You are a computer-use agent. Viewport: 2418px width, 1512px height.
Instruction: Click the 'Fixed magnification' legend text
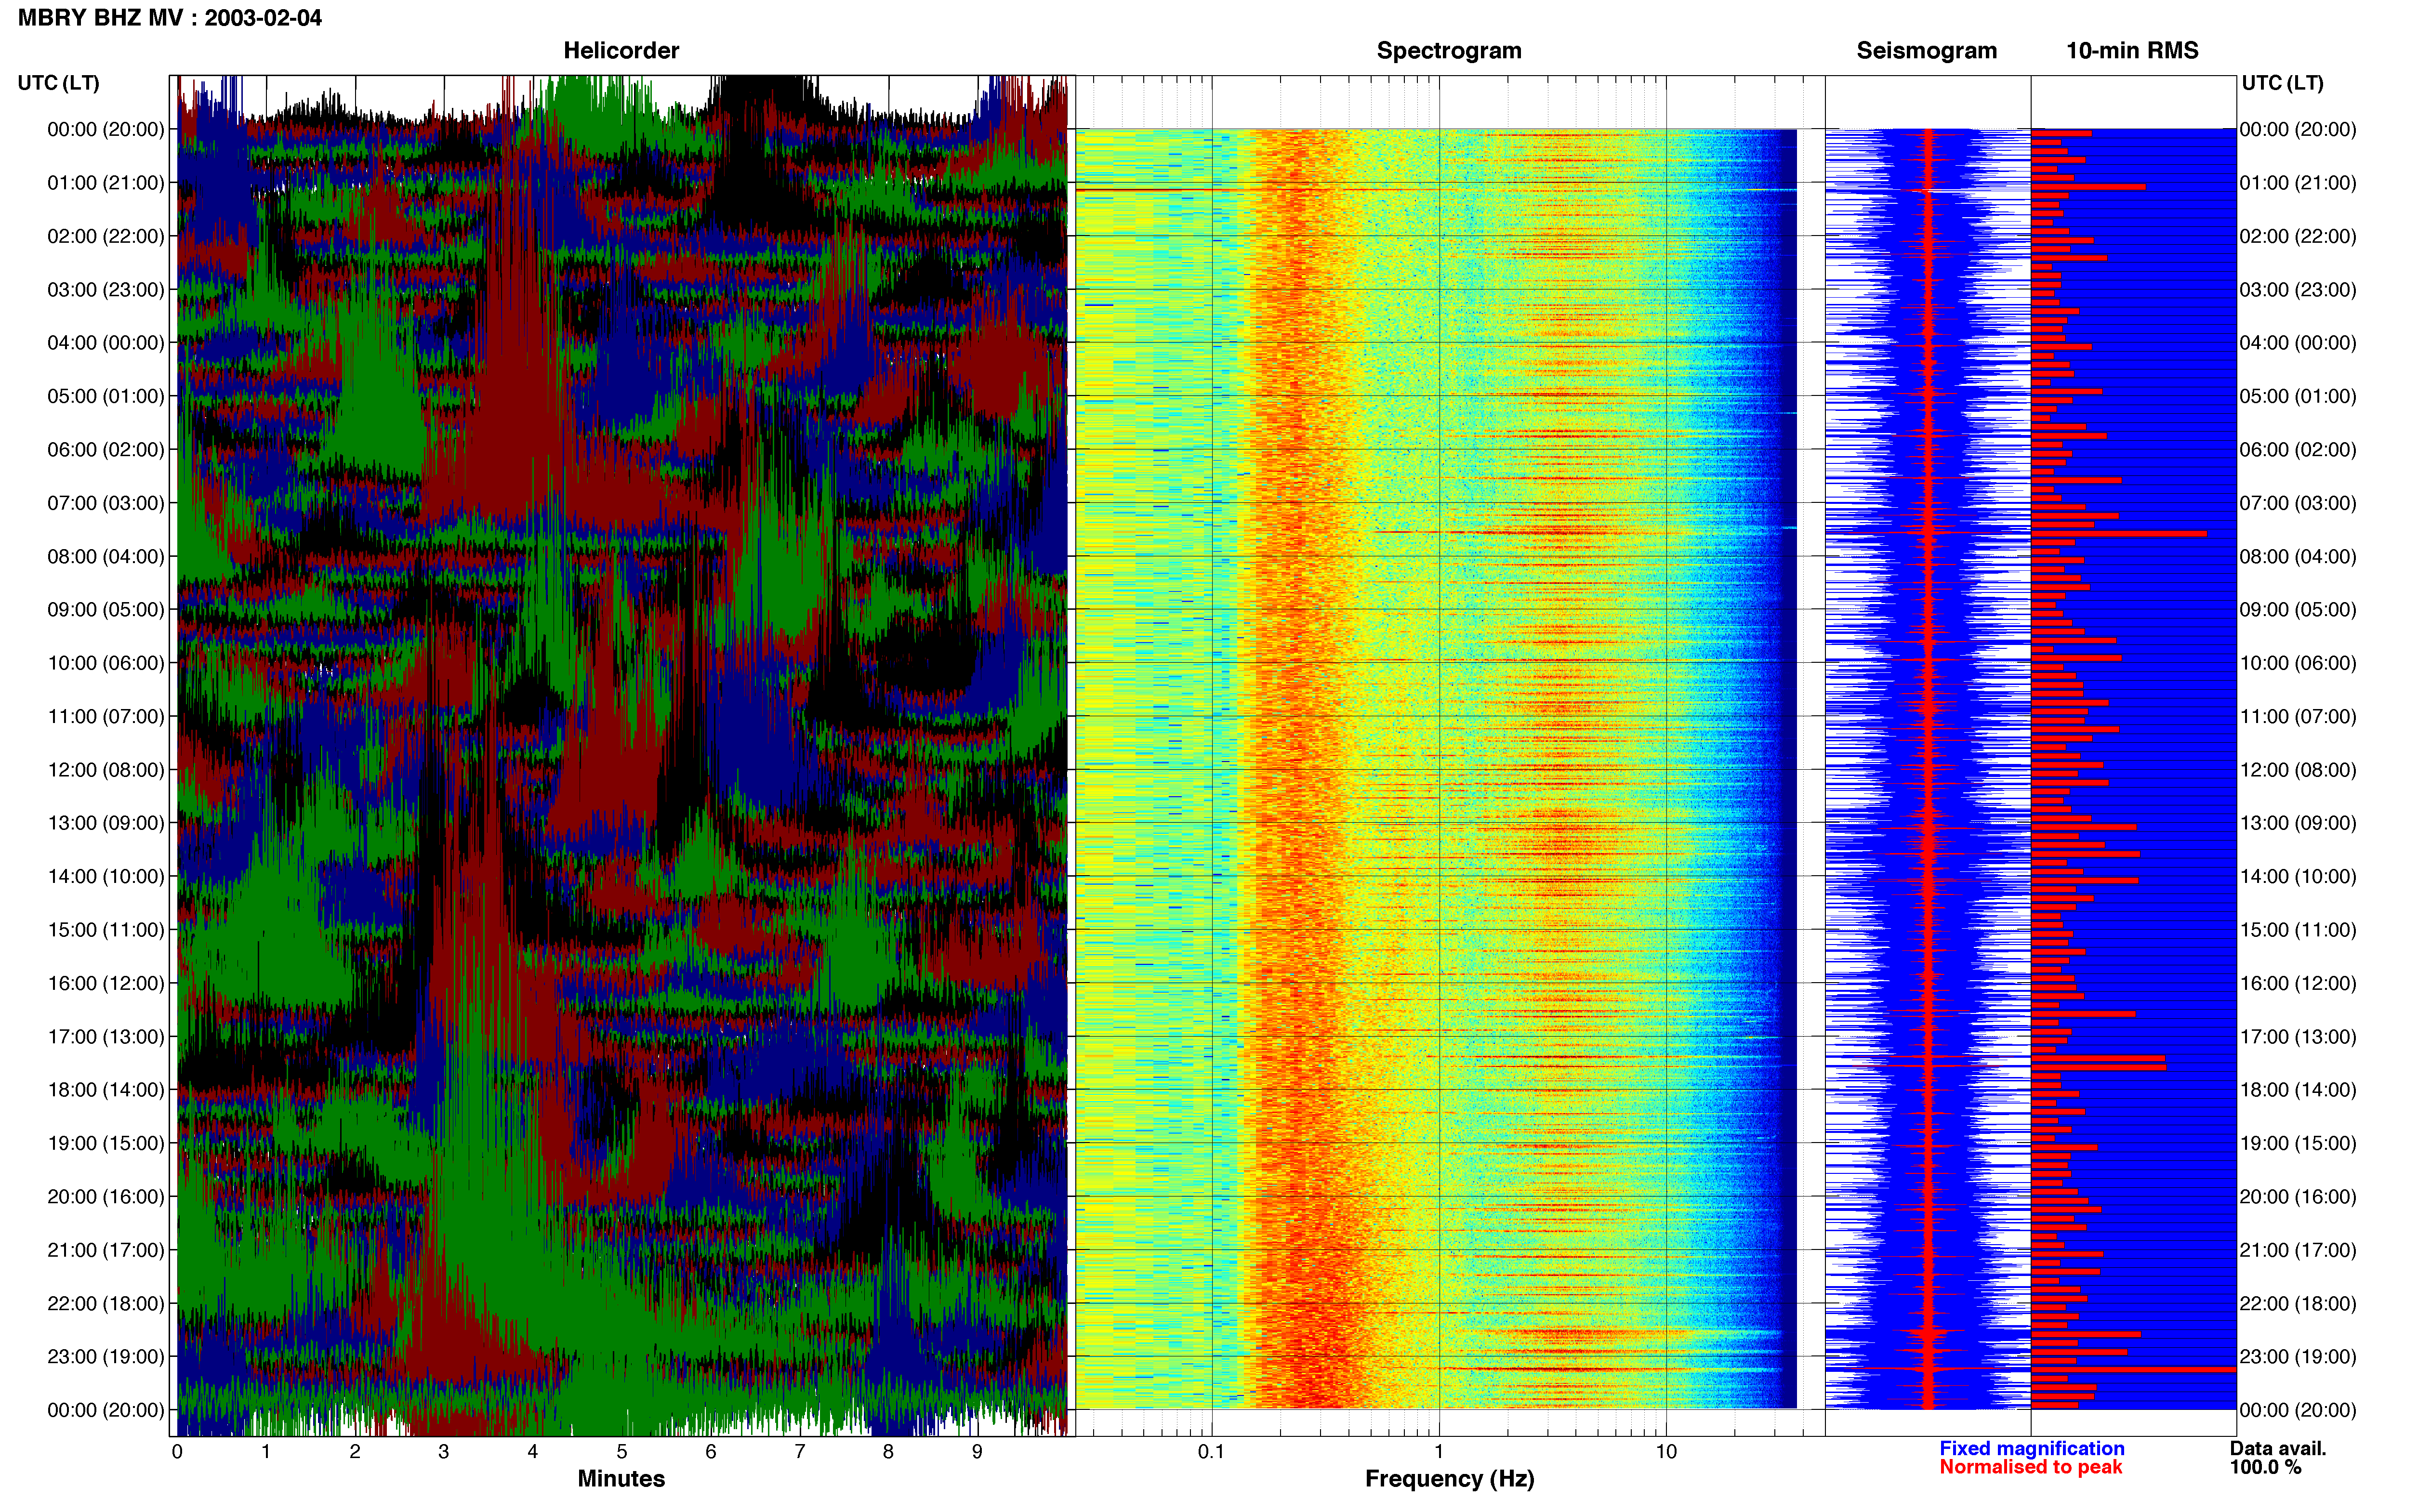(2031, 1448)
